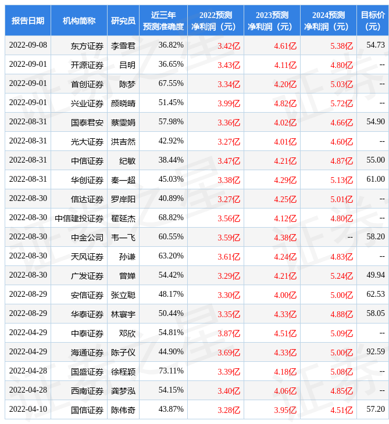389x424 pixels.
Task: Click target price 58.05
Action: [x=376, y=314]
